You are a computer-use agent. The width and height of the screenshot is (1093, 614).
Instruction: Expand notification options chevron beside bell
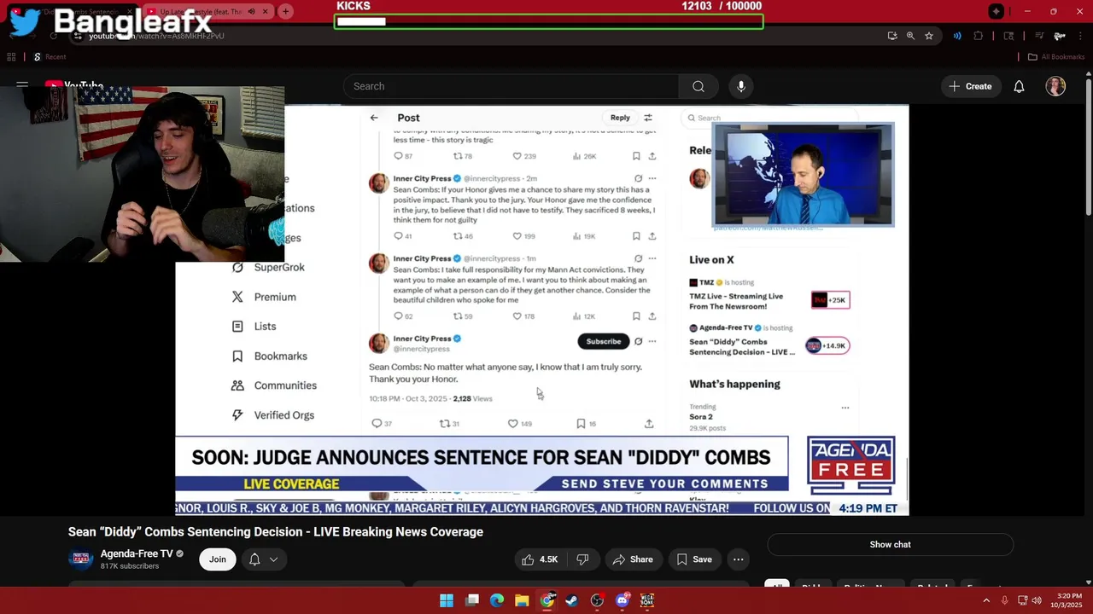(273, 559)
